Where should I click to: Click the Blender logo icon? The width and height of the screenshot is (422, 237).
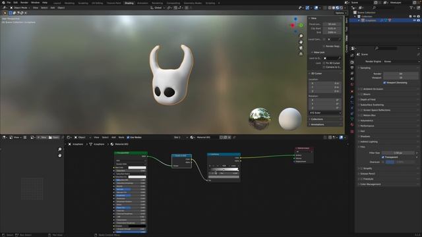pos(3,3)
